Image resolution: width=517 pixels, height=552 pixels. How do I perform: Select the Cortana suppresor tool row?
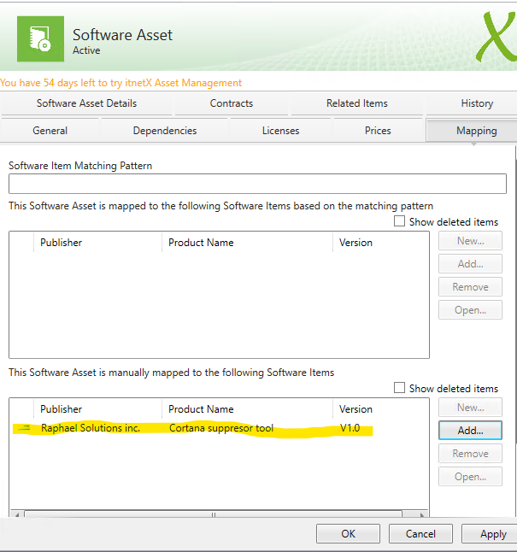pyautogui.click(x=221, y=428)
